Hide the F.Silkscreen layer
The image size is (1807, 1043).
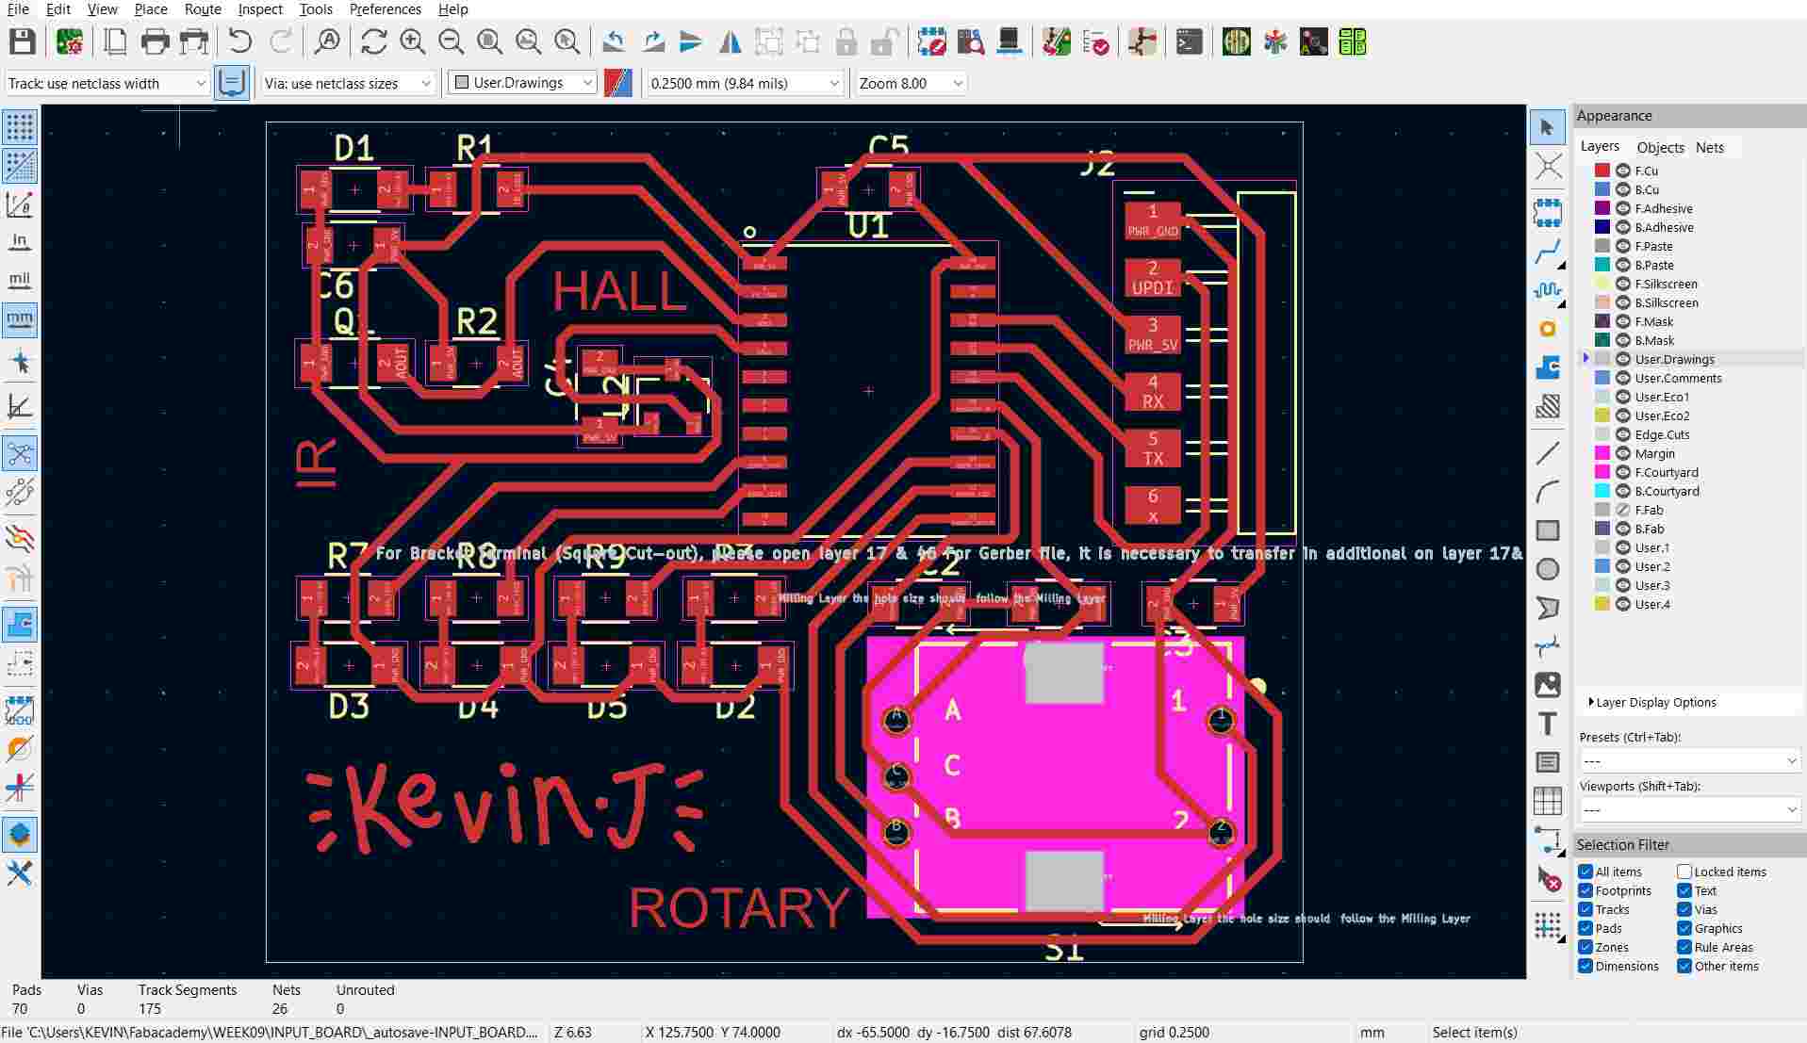click(1623, 284)
